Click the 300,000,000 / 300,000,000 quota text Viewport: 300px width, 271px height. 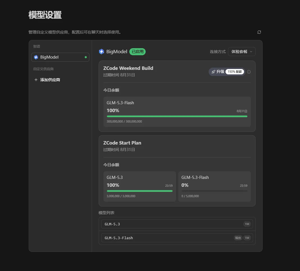pos(124,121)
